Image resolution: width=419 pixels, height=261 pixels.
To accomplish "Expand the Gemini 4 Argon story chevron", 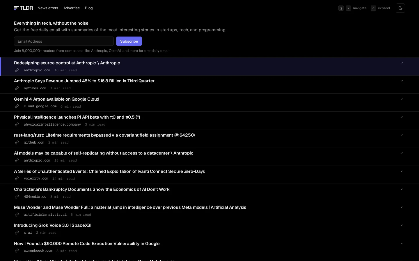I will [402, 99].
